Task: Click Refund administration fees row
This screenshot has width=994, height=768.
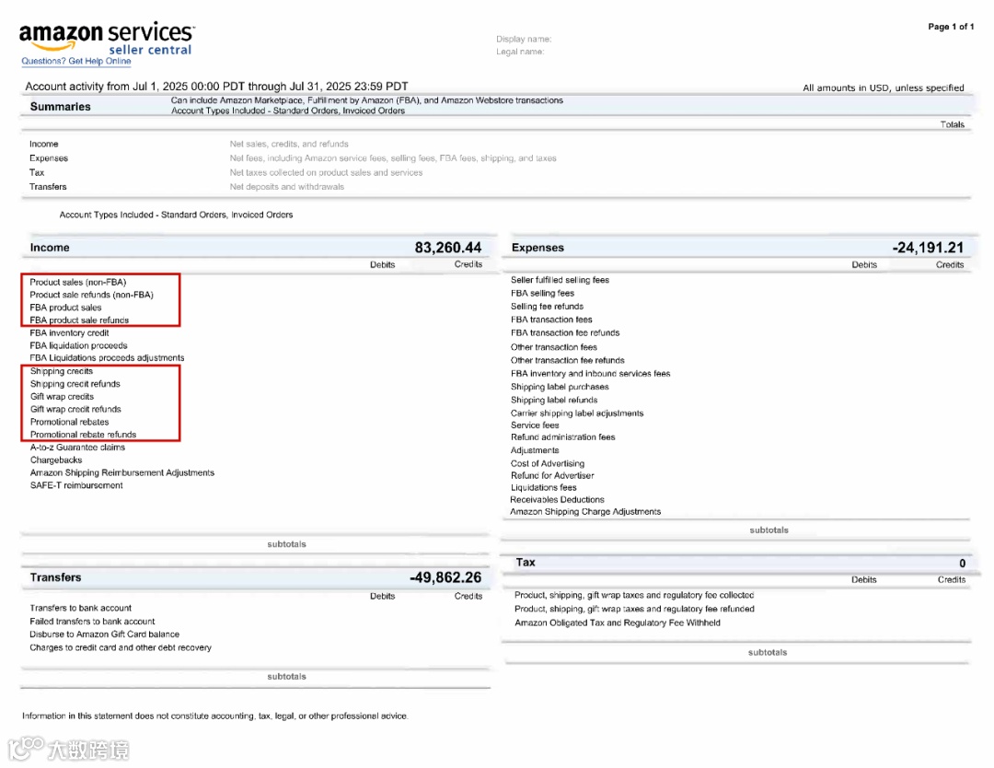Action: coord(563,437)
